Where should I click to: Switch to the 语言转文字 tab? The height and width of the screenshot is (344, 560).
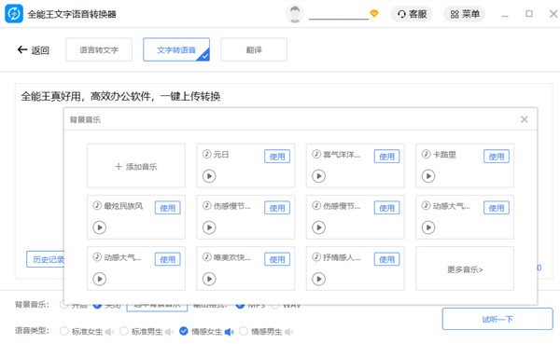coord(99,49)
